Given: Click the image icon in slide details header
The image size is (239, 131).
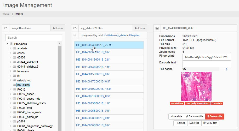Looking at the screenshot, I should tap(157, 28).
